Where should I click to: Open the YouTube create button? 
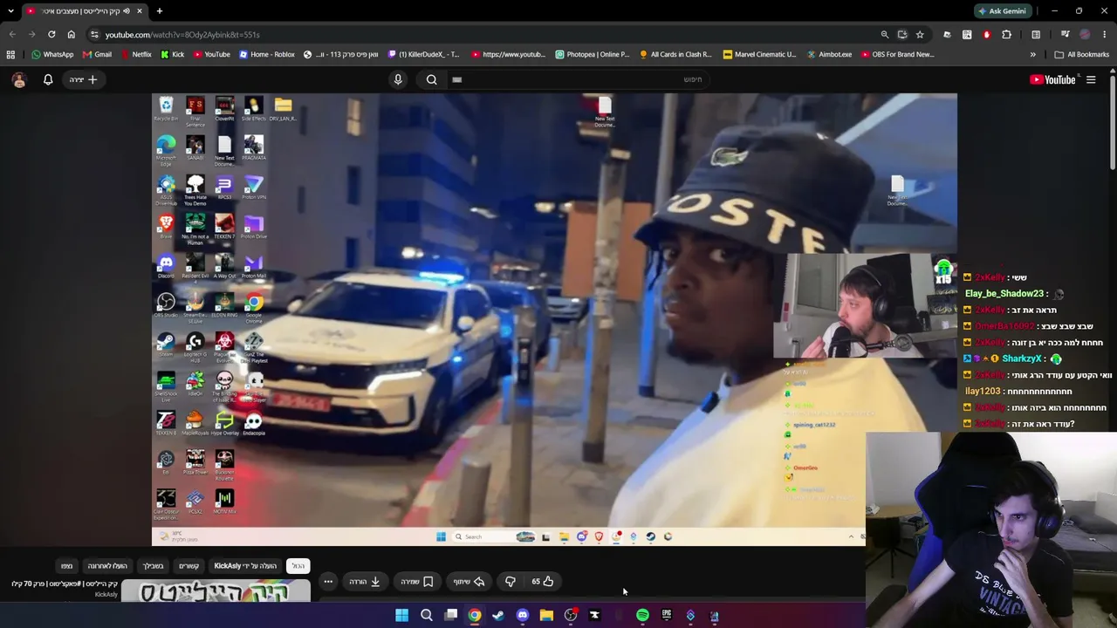pyautogui.click(x=84, y=79)
